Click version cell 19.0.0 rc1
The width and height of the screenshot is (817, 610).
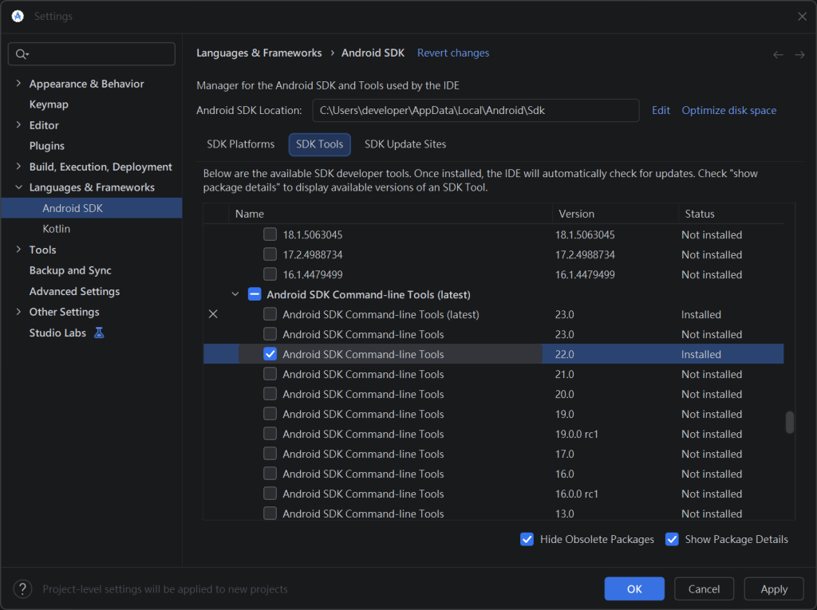click(577, 434)
